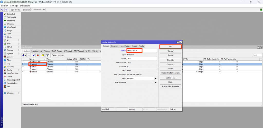Open column selector dropdown at table right
Viewport: 263px width, 128px height.
point(261,59)
